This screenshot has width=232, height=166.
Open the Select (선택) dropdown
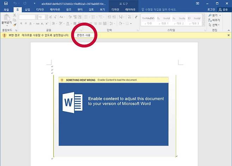click(x=214, y=25)
